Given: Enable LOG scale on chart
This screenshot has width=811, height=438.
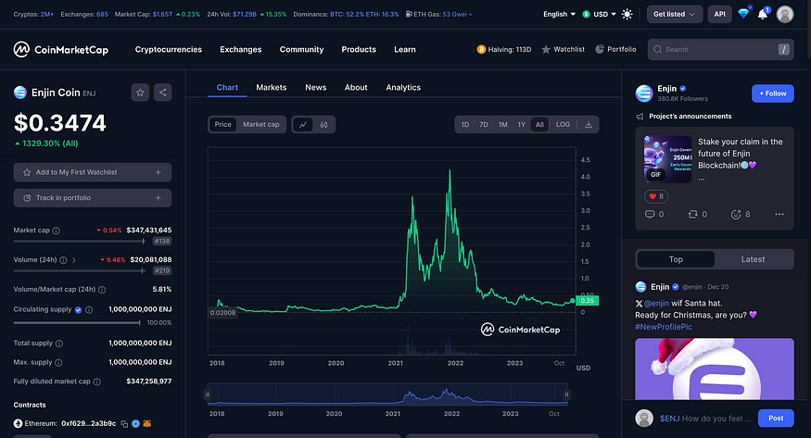Looking at the screenshot, I should (x=563, y=124).
